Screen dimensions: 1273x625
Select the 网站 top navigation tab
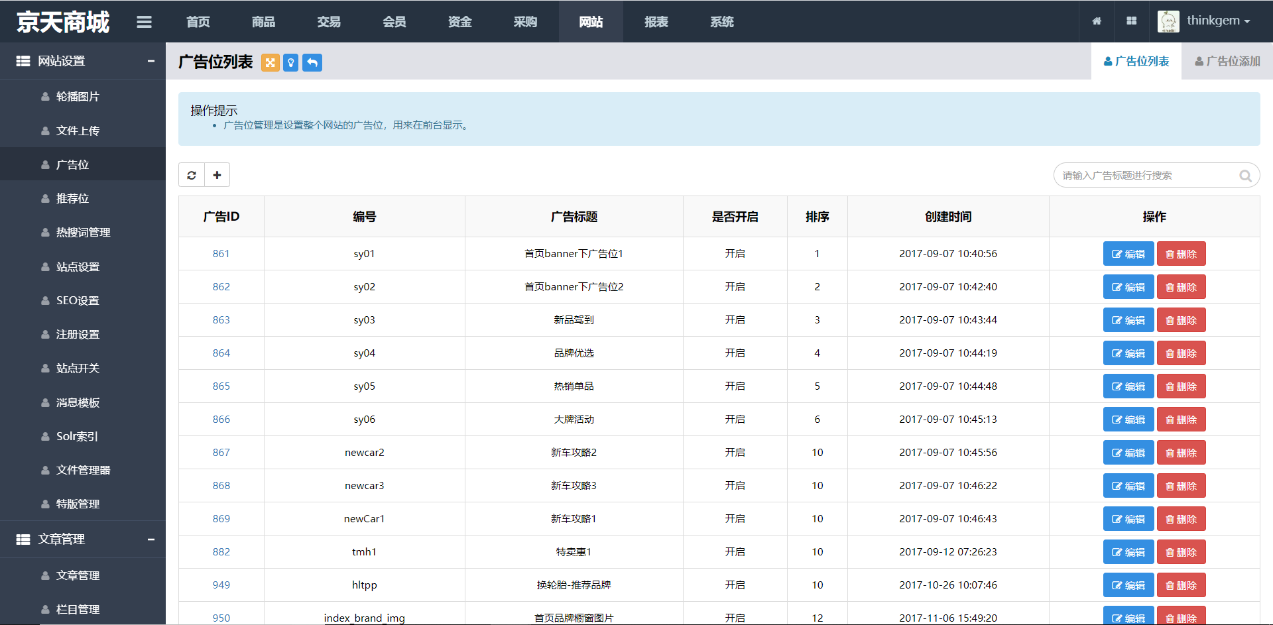591,22
